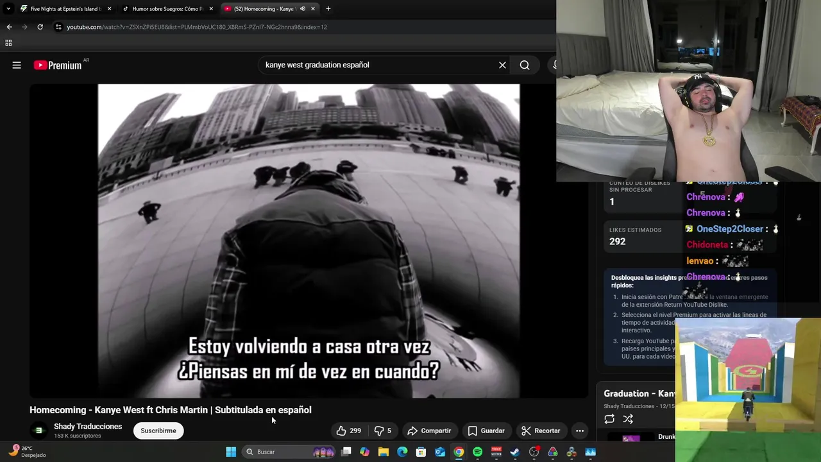The height and width of the screenshot is (462, 821).
Task: Open Outlook from the taskbar
Action: click(440, 452)
